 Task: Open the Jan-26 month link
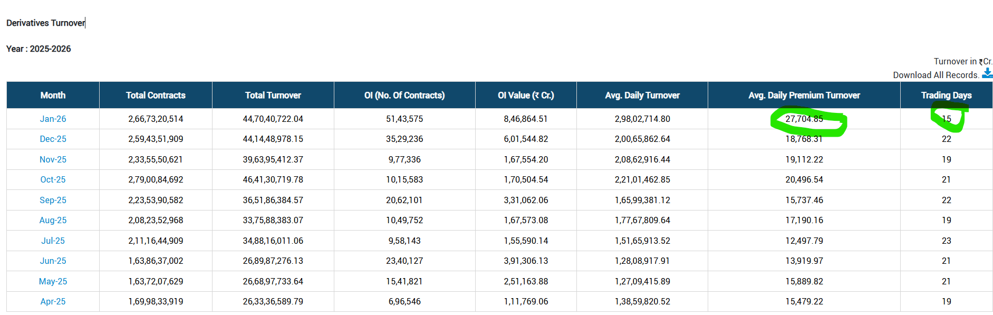[53, 119]
